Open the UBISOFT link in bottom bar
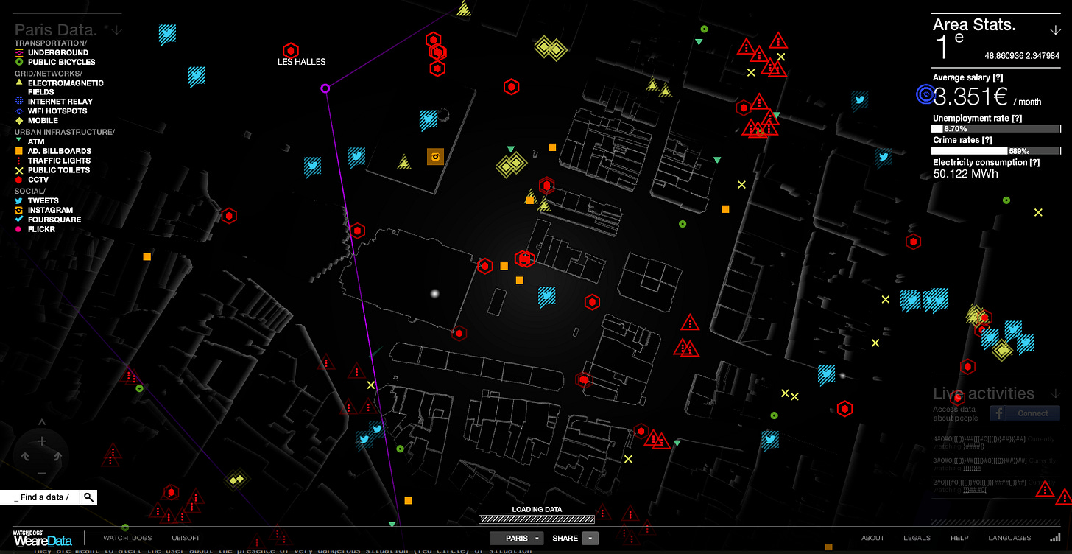The width and height of the screenshot is (1072, 554). point(186,538)
